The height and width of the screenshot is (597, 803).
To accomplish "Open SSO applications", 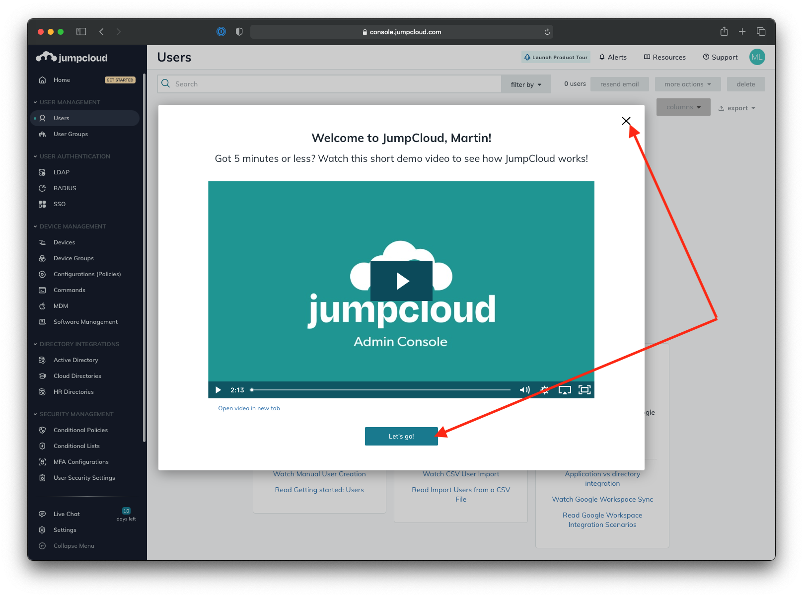I will [x=60, y=204].
